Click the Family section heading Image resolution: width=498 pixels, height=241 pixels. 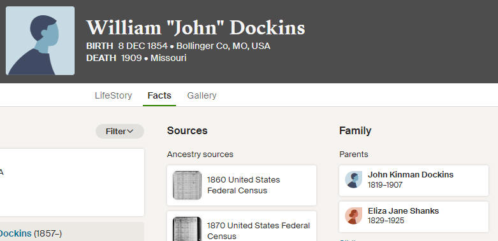pos(355,131)
